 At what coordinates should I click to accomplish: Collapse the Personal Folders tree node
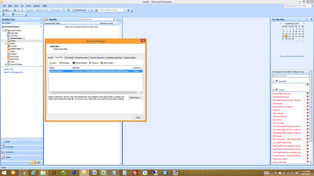pos(3,31)
